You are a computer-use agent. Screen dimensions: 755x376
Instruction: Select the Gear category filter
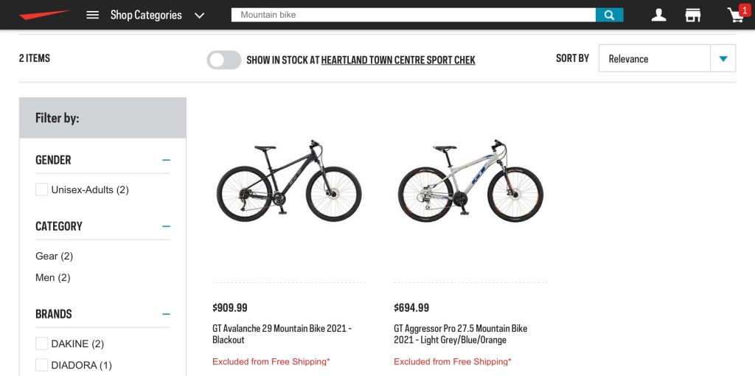click(54, 256)
